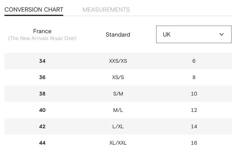Click France size 44 cell

42,143
